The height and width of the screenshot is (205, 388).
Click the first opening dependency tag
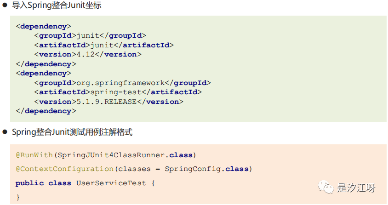[x=44, y=27]
